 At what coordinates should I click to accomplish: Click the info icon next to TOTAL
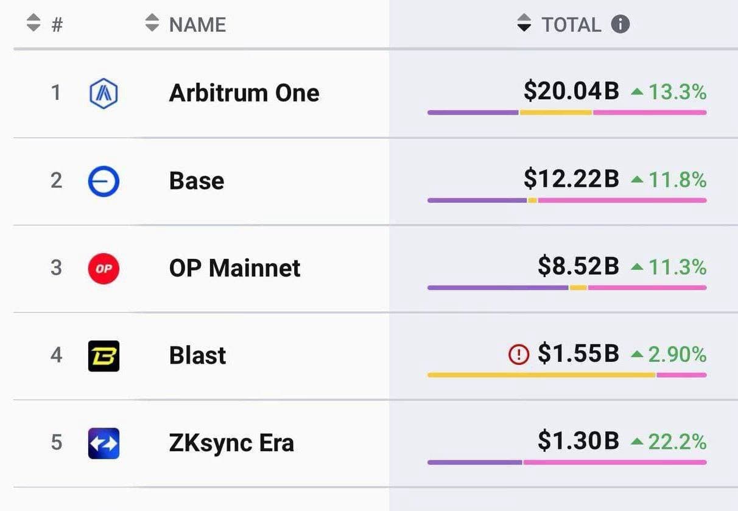coord(620,24)
